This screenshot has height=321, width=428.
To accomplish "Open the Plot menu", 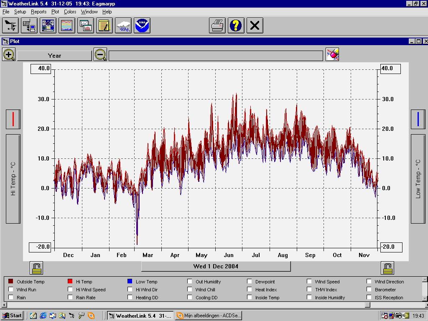I will coord(55,12).
